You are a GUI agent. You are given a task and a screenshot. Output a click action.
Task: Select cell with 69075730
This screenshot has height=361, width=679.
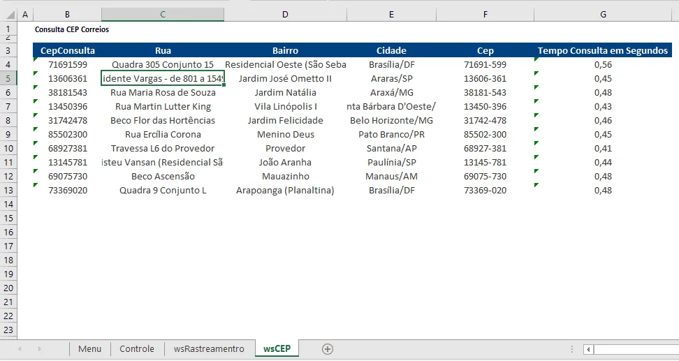67,176
